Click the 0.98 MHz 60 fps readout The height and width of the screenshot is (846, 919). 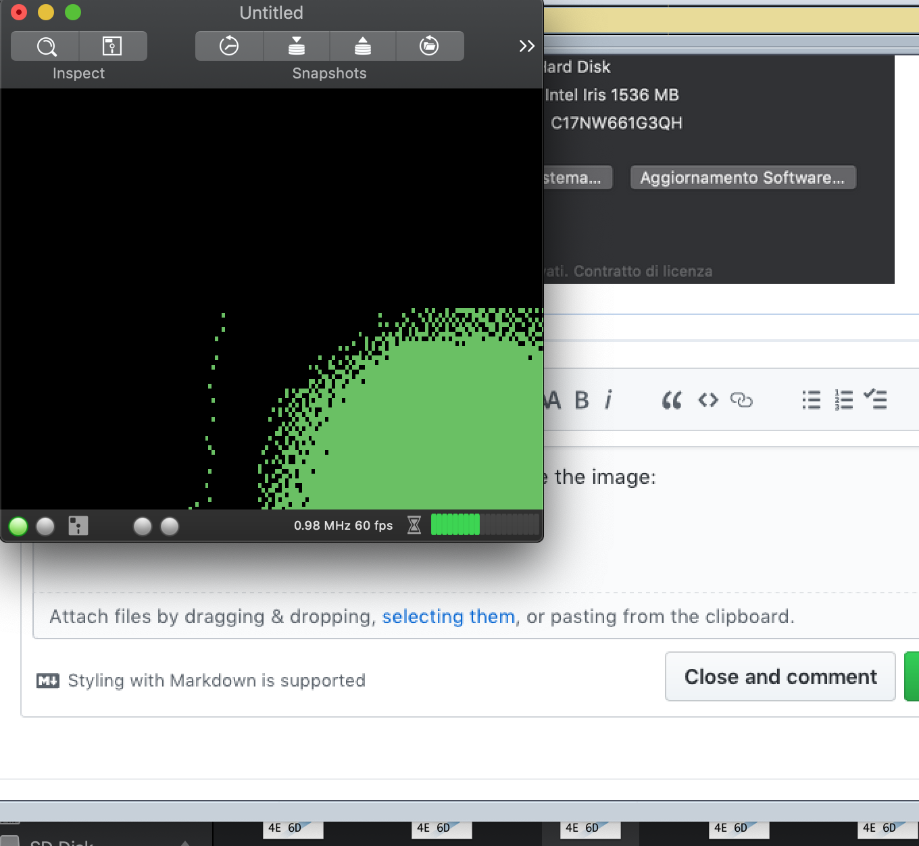click(343, 525)
